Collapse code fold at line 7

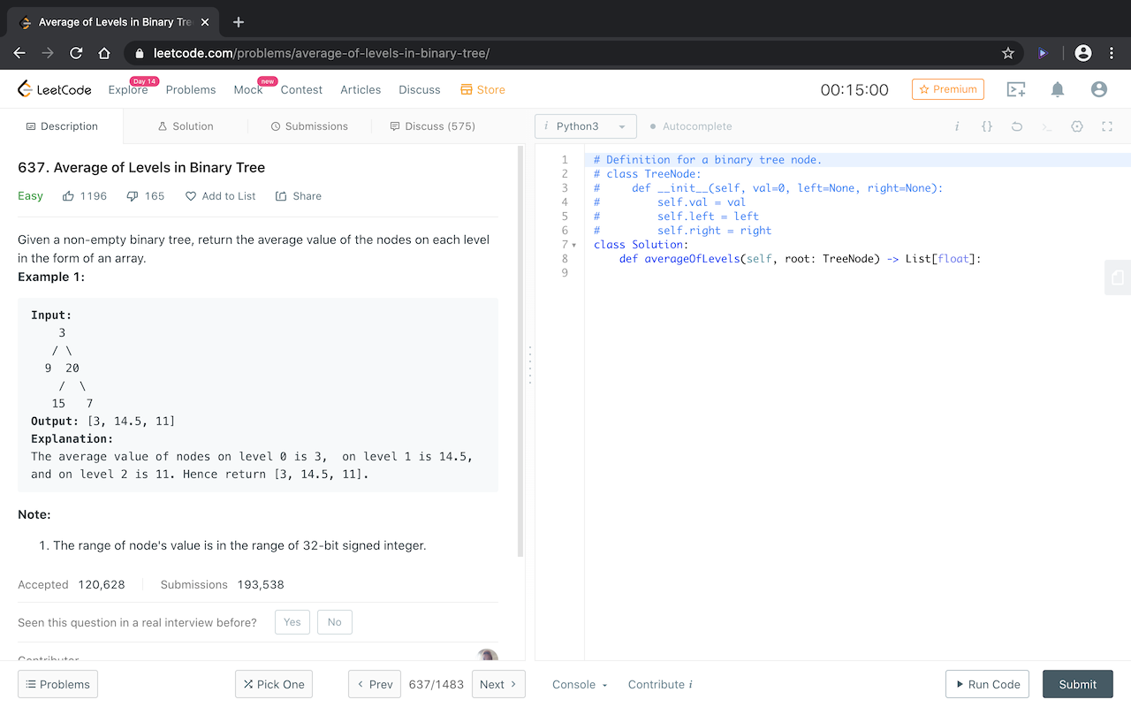573,245
